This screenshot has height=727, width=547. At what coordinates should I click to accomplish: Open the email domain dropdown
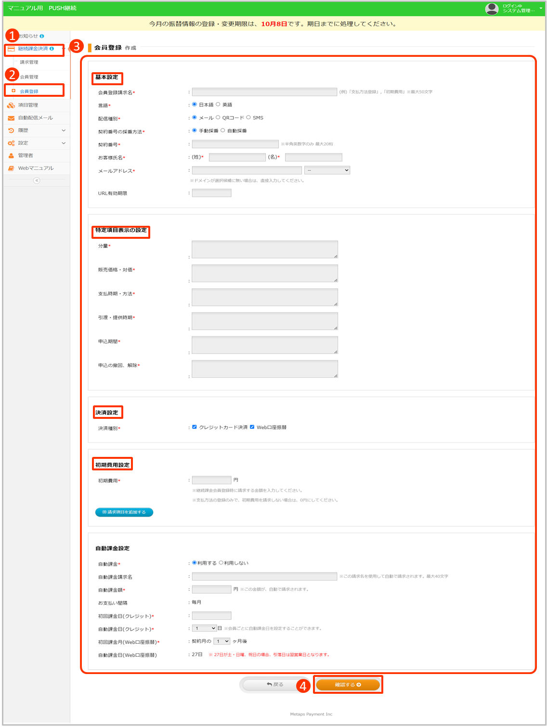(x=327, y=170)
